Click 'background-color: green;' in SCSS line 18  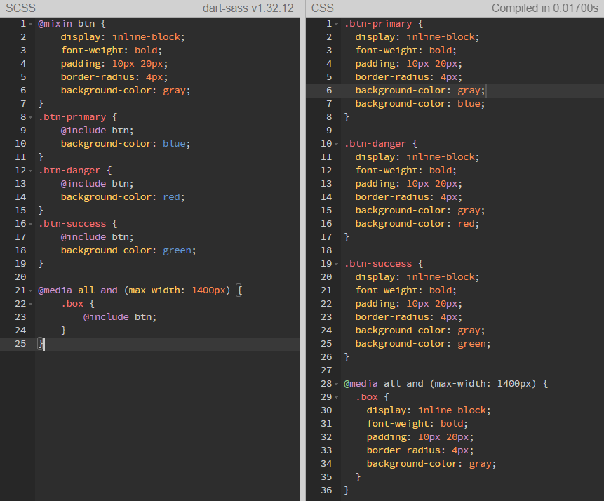click(128, 250)
